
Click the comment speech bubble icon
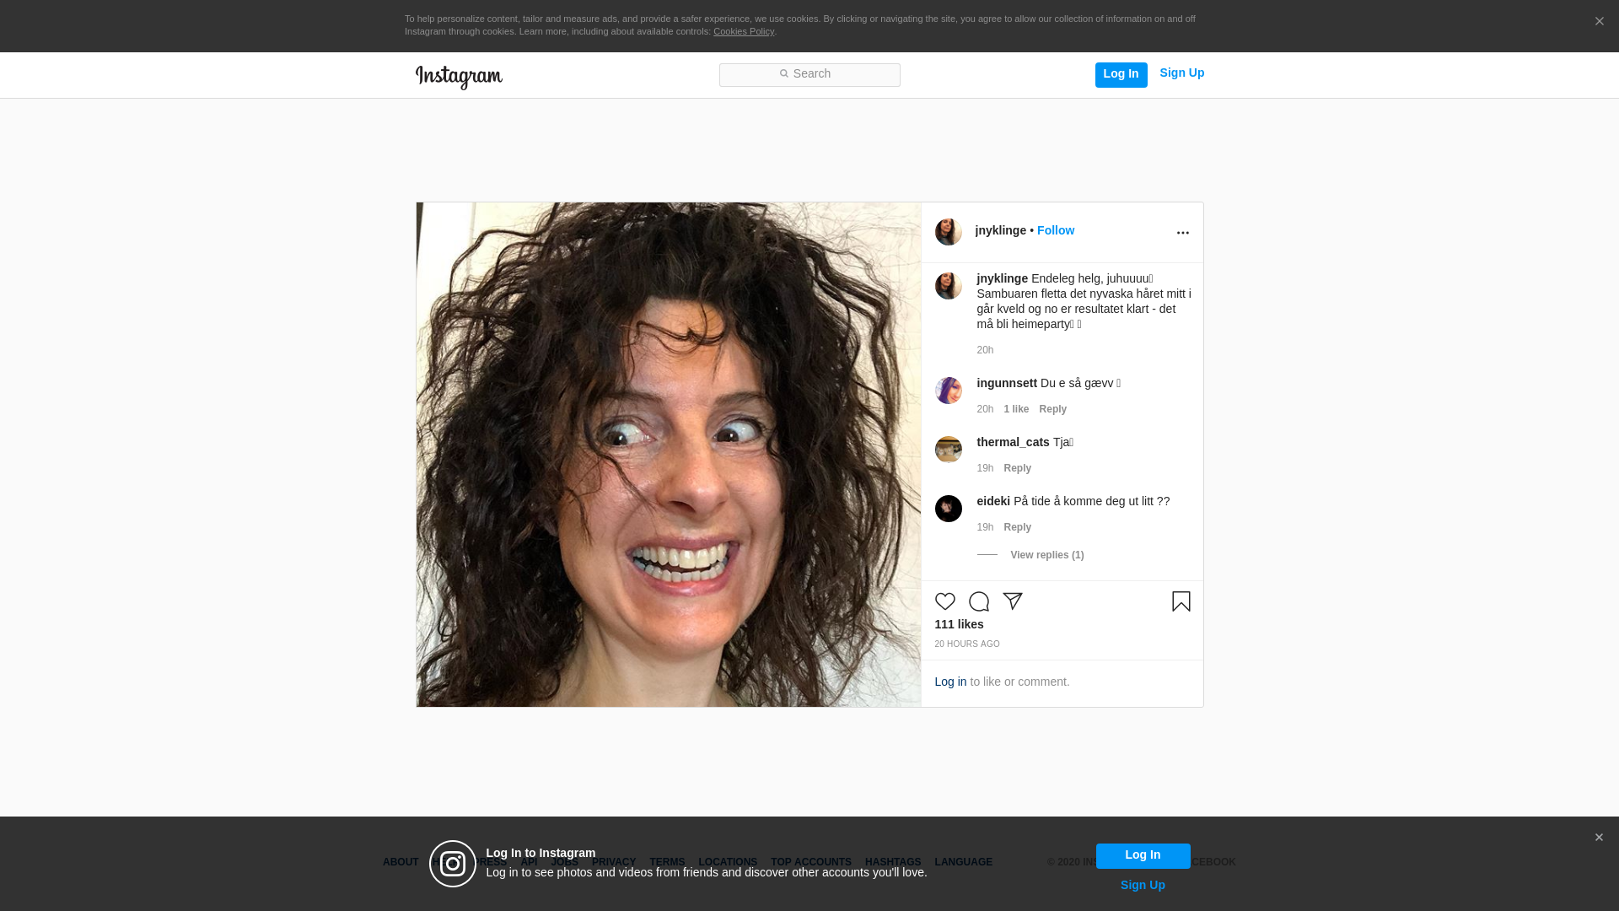point(978,601)
